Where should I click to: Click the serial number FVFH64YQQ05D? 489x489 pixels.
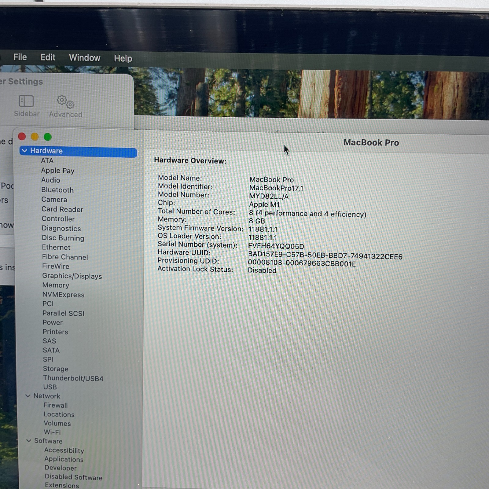click(x=276, y=246)
